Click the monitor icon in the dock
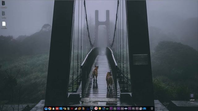The height and width of the screenshot is (111, 198). coord(92,108)
